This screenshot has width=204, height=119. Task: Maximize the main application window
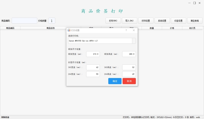[x=195, y=3]
